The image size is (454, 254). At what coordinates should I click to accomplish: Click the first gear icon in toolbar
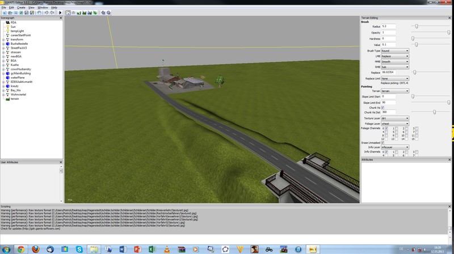point(103,12)
